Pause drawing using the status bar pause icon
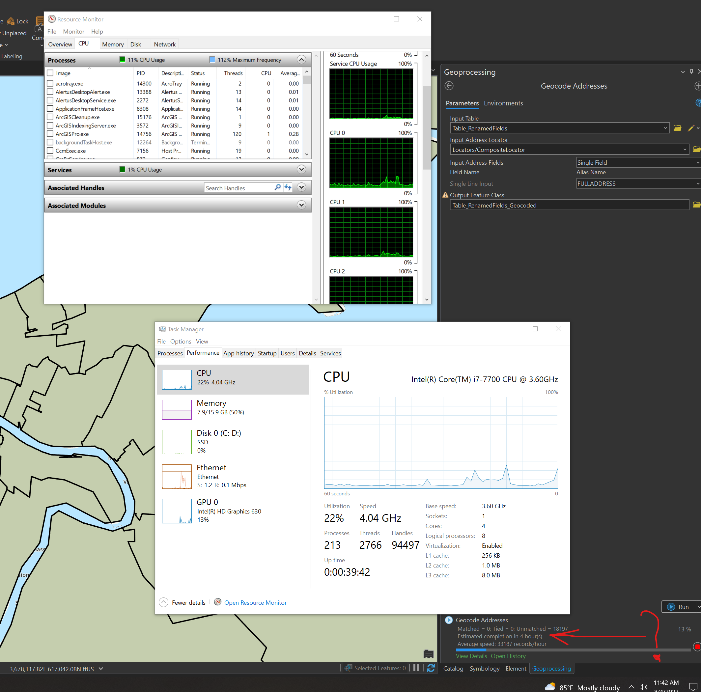Viewport: 701px width, 692px height. pos(416,668)
